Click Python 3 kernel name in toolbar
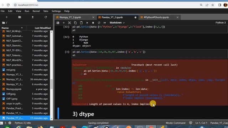 click(x=221, y=23)
